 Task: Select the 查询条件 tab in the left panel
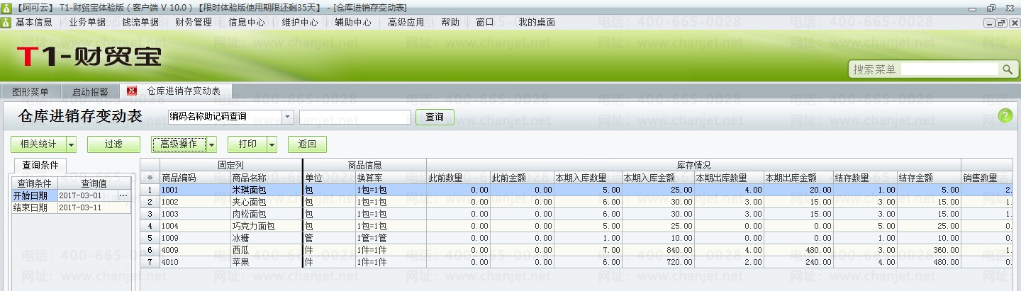tap(40, 165)
